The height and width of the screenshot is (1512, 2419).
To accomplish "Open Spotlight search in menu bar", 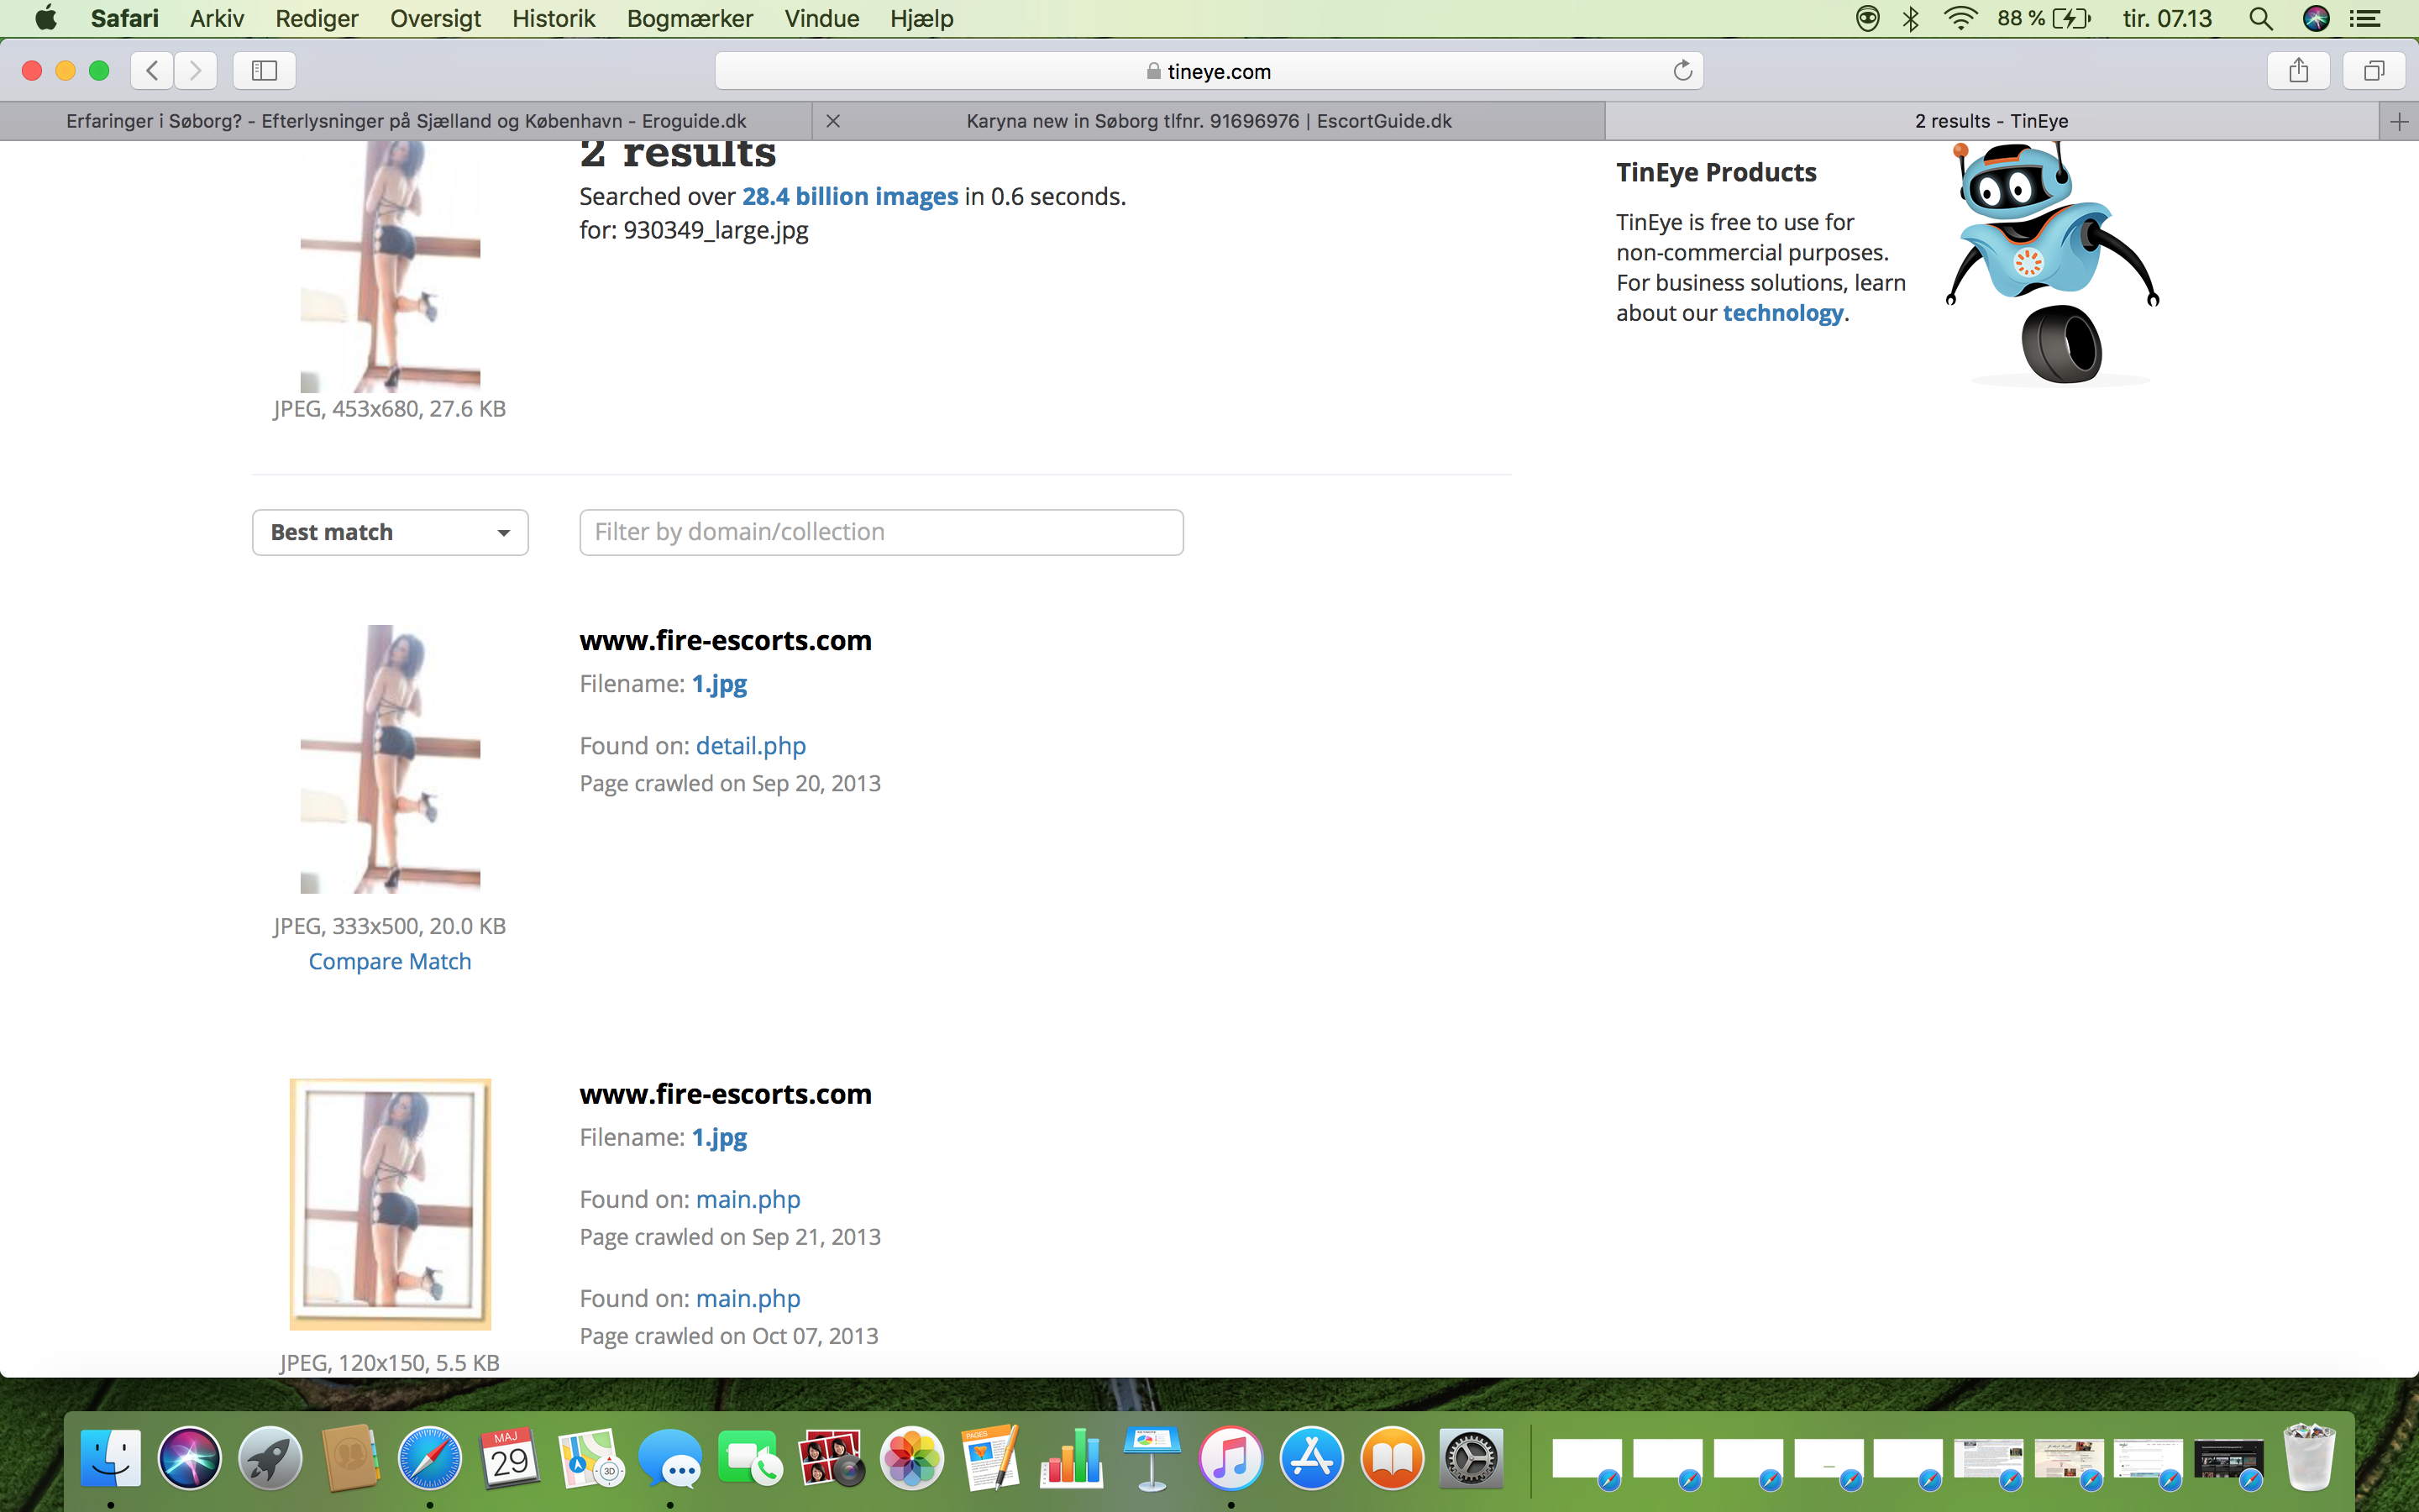I will point(2260,19).
